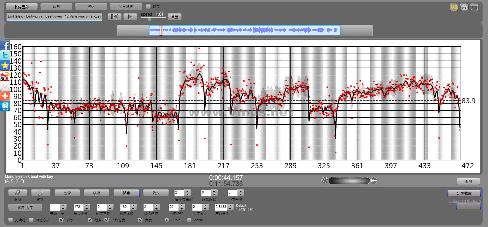Click the 吸附 snap button
Image resolution: width=488 pixels, height=227 pixels.
pos(96,193)
